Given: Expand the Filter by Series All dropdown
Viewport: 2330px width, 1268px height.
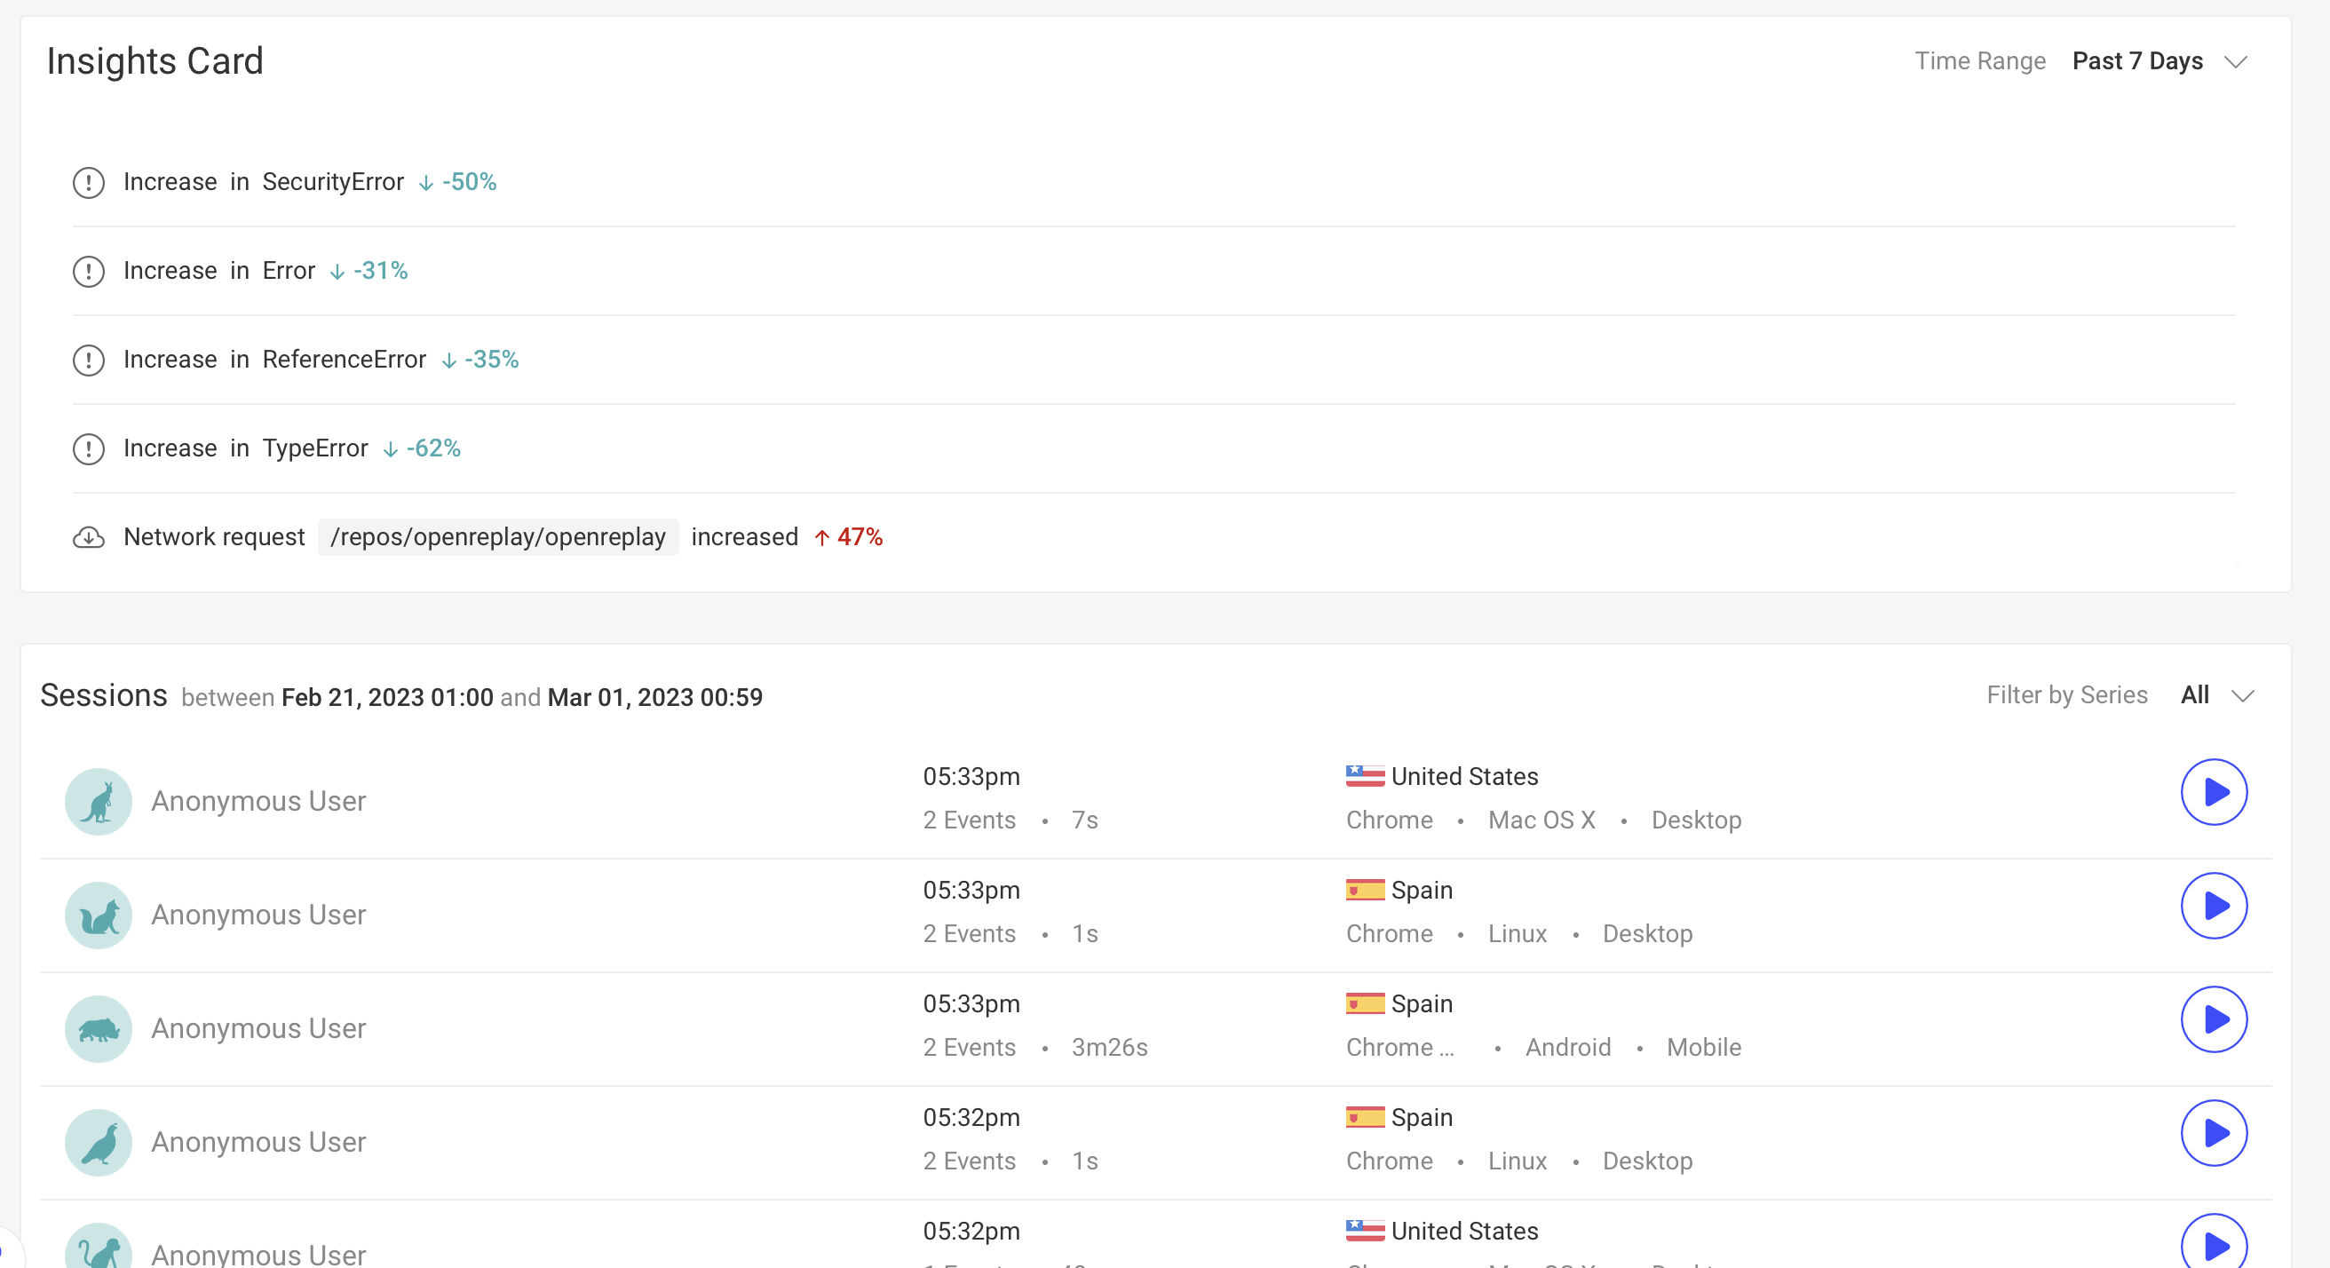Looking at the screenshot, I should (2216, 694).
